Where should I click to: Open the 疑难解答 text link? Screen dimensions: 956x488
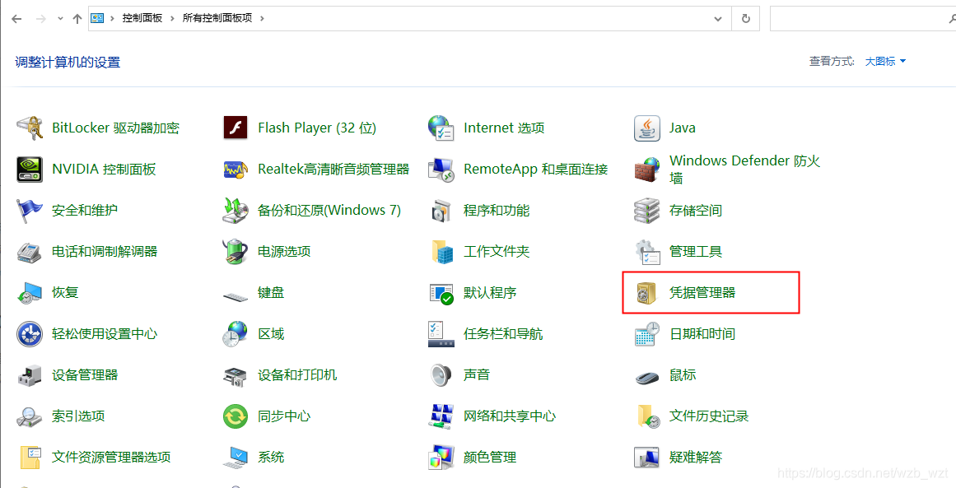[696, 458]
